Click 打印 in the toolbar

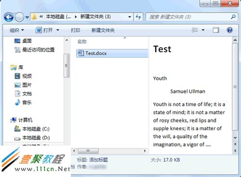(x=76, y=30)
